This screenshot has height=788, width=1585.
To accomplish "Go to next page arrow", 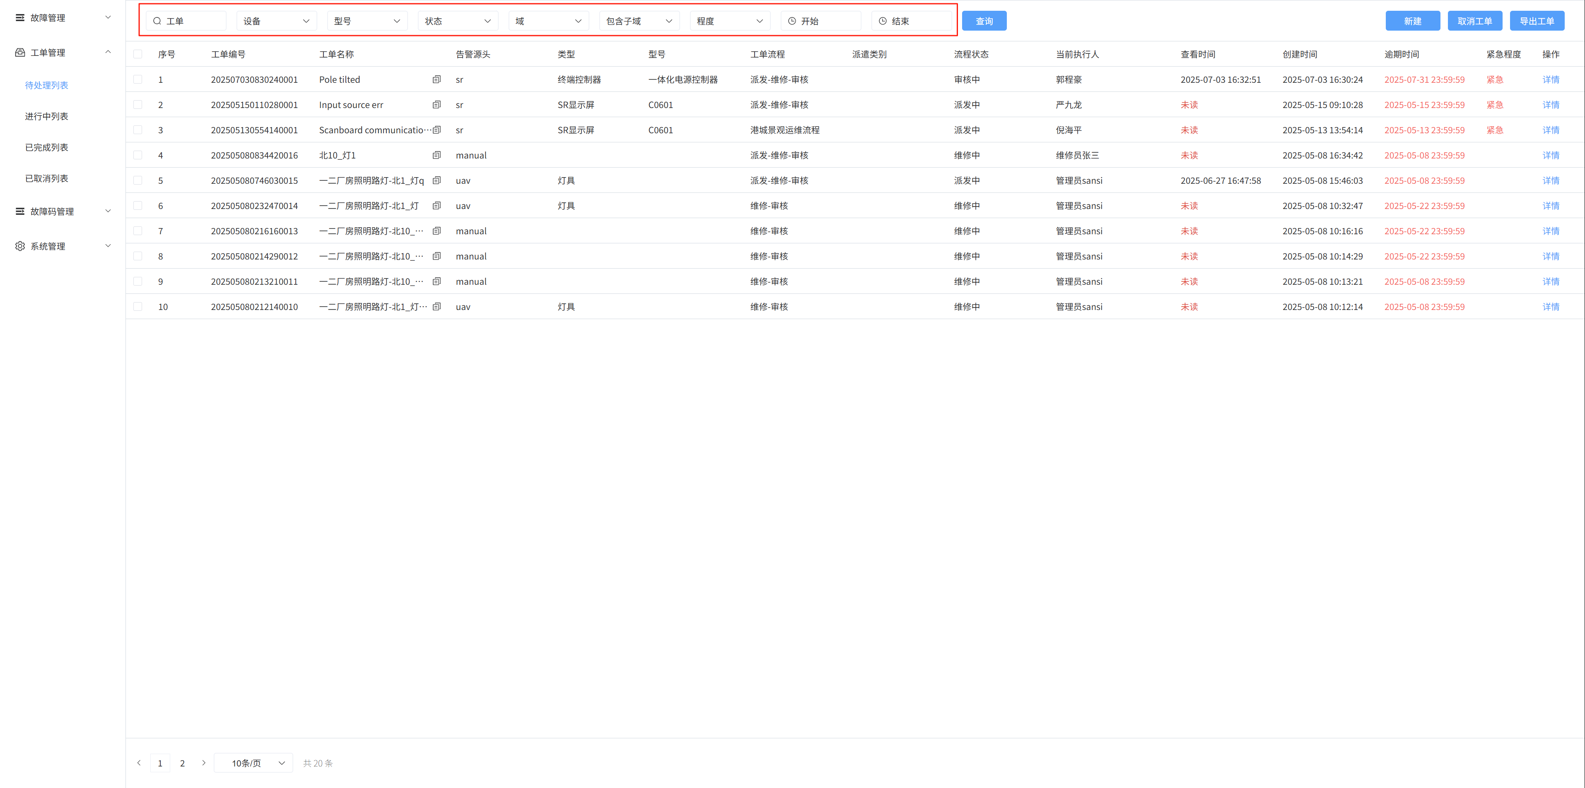I will click(204, 763).
